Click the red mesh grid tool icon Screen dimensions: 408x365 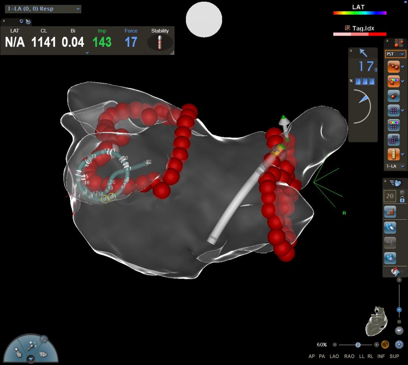(390, 212)
